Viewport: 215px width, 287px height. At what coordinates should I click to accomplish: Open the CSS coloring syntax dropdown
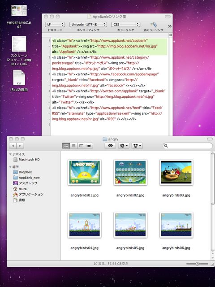tap(125, 24)
